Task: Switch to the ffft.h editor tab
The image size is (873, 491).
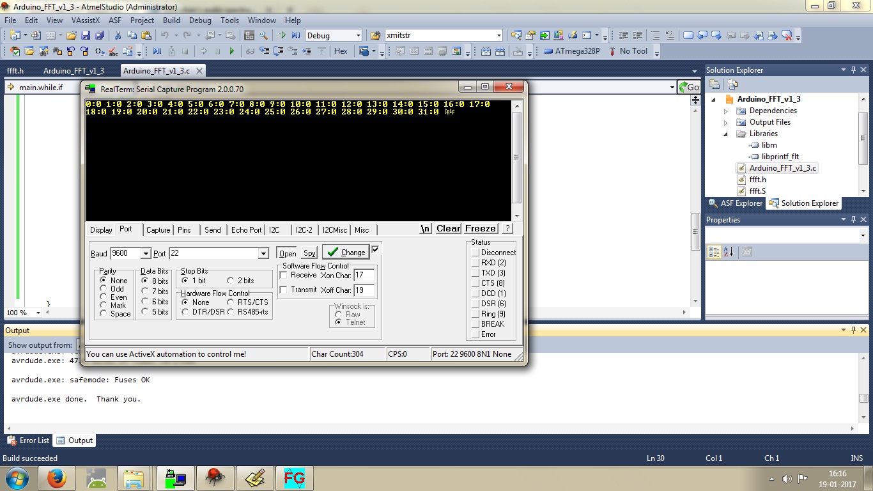Action: pyautogui.click(x=15, y=70)
